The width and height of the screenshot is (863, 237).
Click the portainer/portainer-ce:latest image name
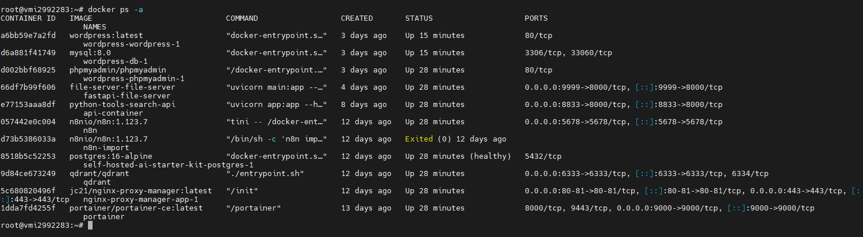[136, 208]
